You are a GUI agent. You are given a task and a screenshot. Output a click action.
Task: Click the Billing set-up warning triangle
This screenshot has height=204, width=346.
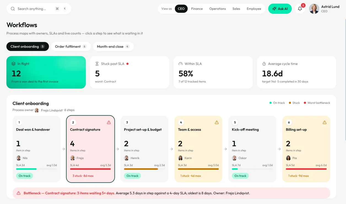[325, 122]
